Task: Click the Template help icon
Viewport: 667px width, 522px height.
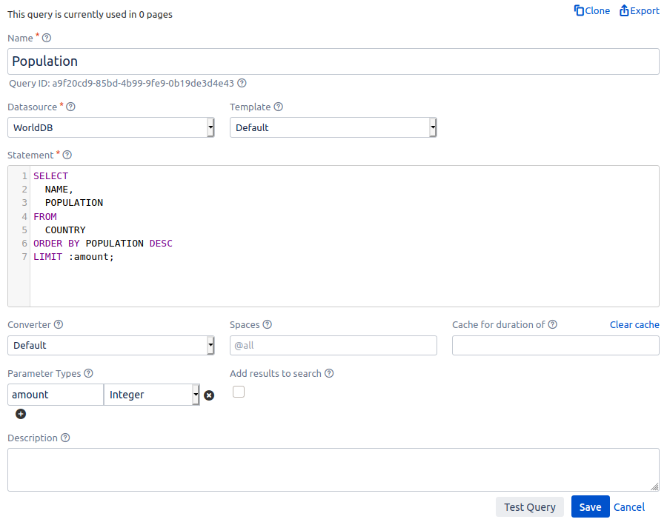Action: (x=279, y=107)
